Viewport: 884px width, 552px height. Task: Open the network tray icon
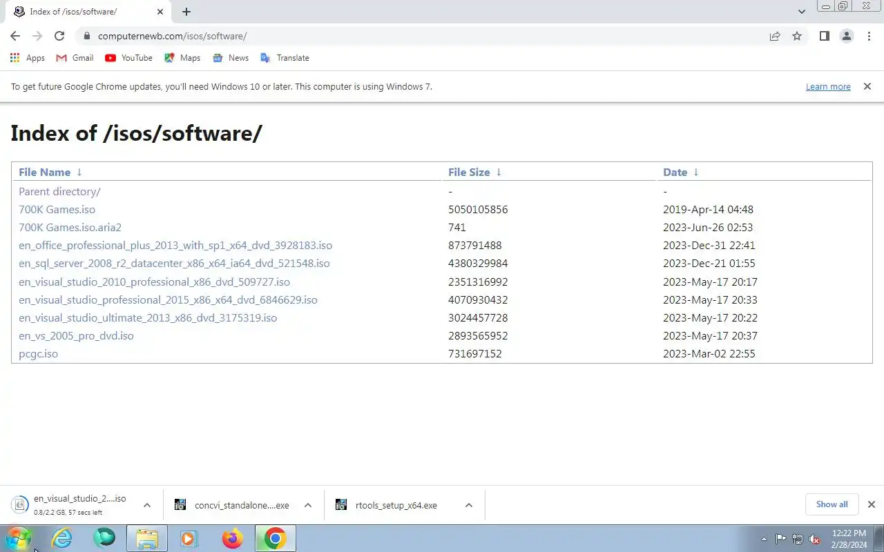(x=798, y=539)
